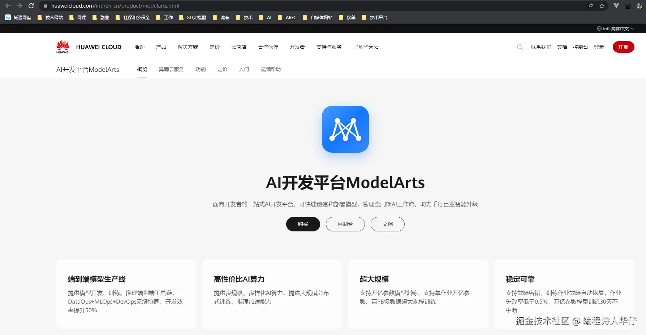Open the 支持与服务 menu in the main navigation
This screenshot has height=335, width=646.
pos(329,47)
